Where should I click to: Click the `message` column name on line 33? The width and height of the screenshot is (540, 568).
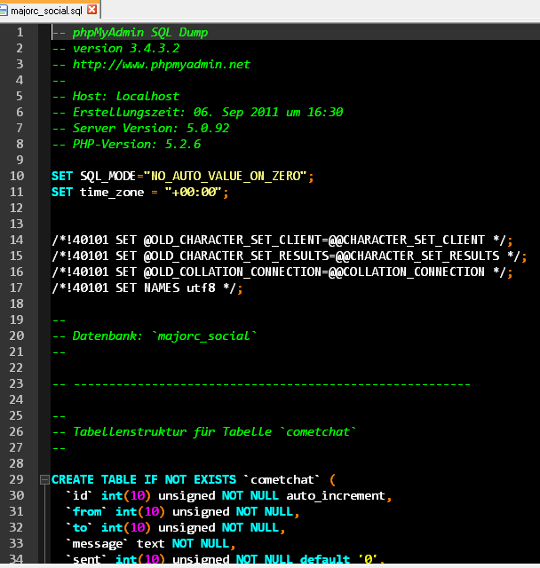tap(97, 544)
